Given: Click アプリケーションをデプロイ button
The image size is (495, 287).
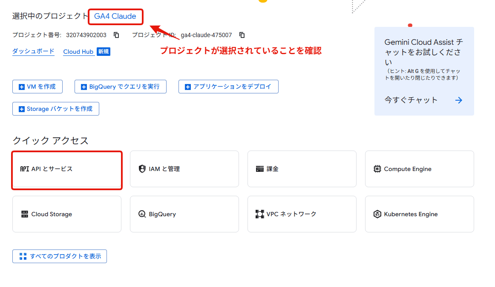Looking at the screenshot, I should tap(228, 87).
